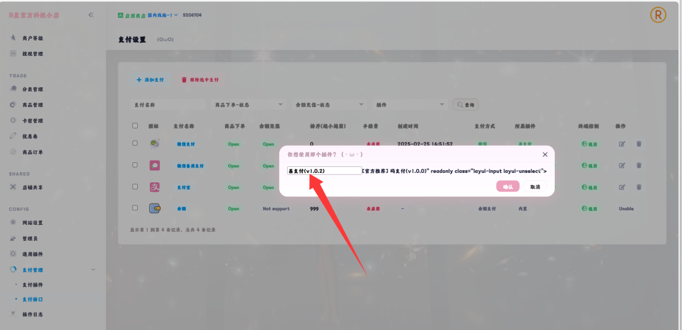The height and width of the screenshot is (330, 682).
Task: Click the 余额 wallet icon in table
Action: (154, 208)
